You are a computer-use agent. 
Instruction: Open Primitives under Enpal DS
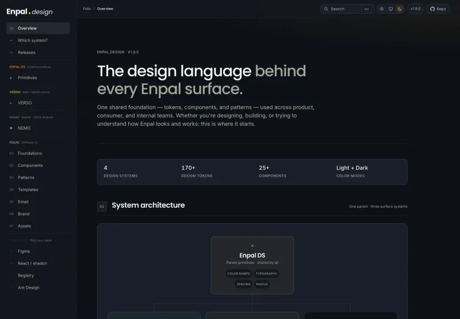[38, 77]
